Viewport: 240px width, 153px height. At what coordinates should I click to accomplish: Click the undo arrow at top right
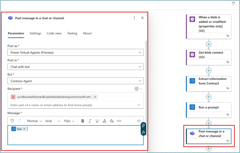(233, 3)
